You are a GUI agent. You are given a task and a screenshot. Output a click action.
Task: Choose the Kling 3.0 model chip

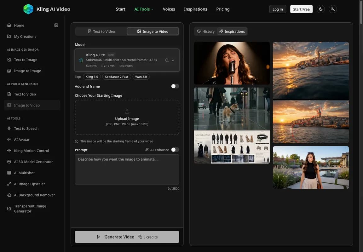[x=92, y=77]
